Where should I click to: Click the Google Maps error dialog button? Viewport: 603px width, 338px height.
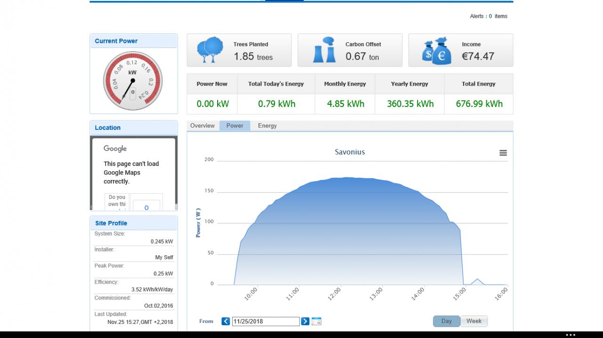147,206
